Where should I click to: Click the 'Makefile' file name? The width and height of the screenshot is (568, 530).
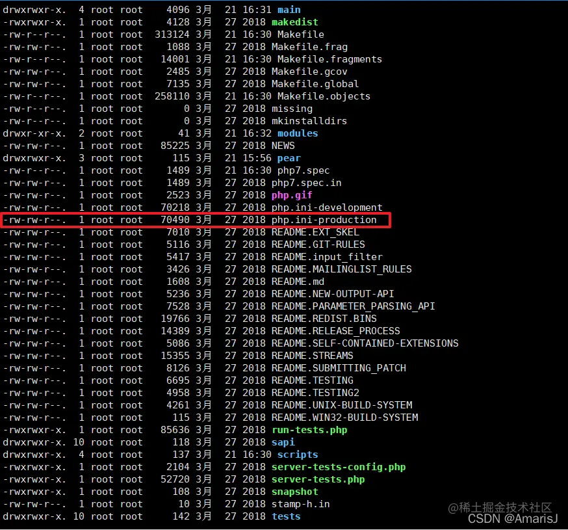(301, 34)
